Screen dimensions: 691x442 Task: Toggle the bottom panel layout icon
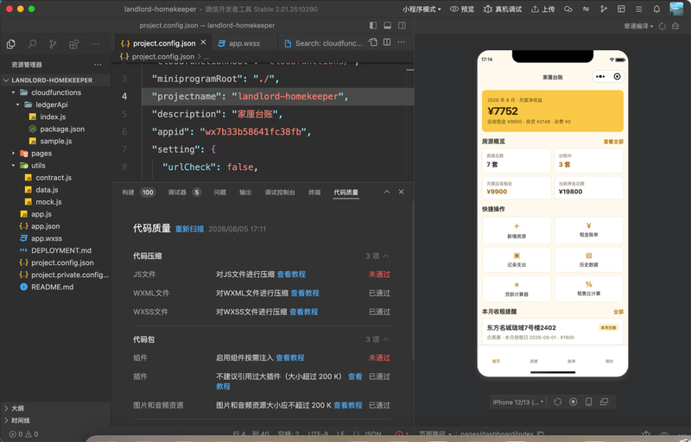(387, 26)
